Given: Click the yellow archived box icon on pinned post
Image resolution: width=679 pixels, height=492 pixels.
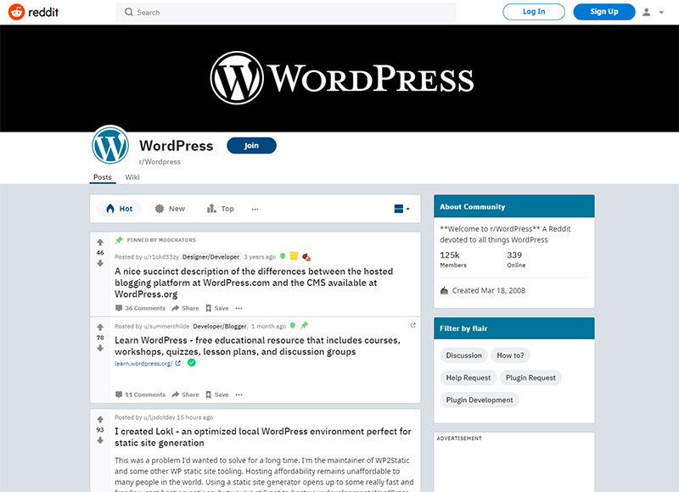Looking at the screenshot, I should click(294, 256).
